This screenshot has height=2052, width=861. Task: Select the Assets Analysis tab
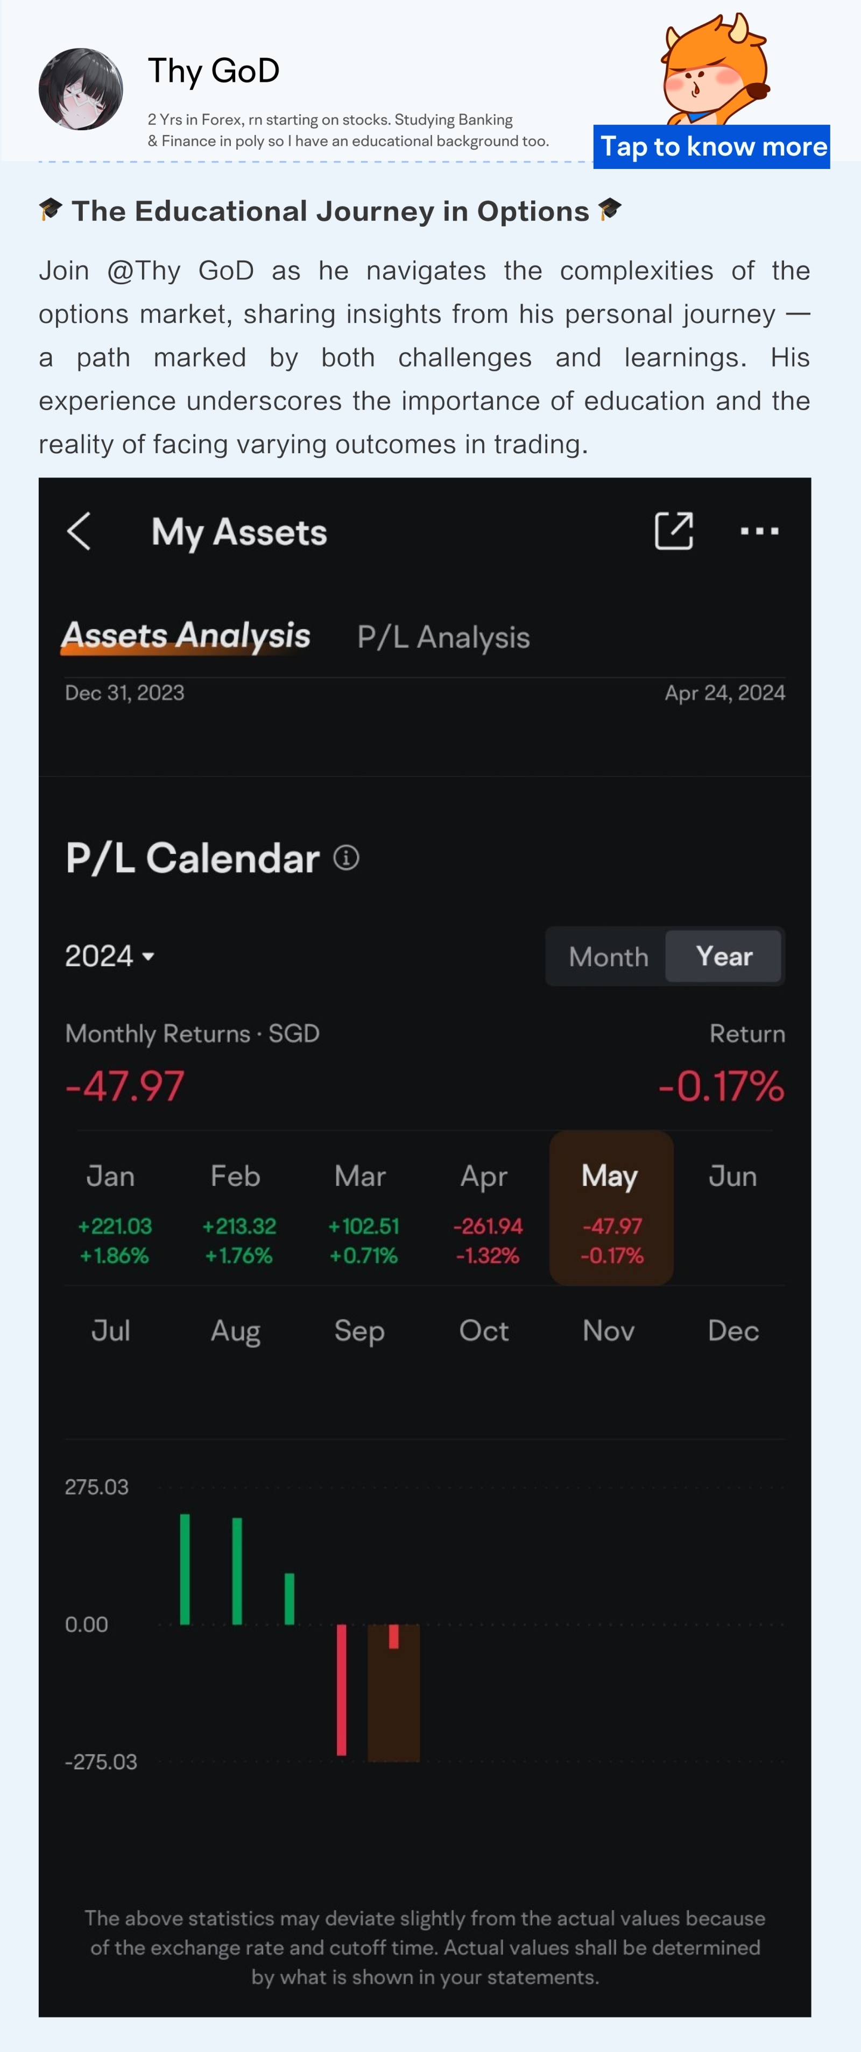(186, 636)
